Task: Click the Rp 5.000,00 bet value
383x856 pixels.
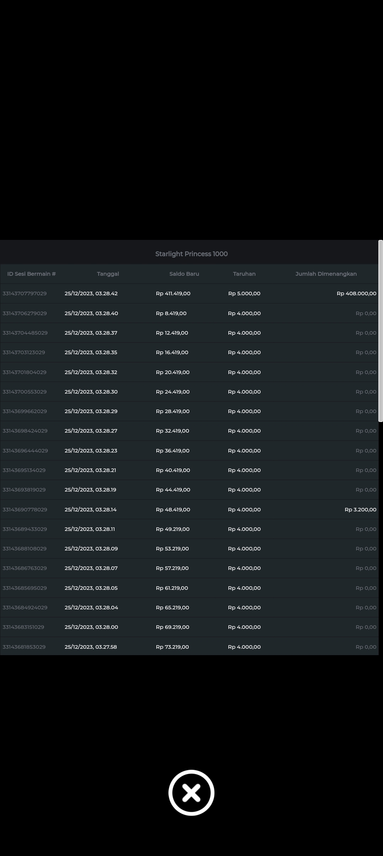Action: 244,293
